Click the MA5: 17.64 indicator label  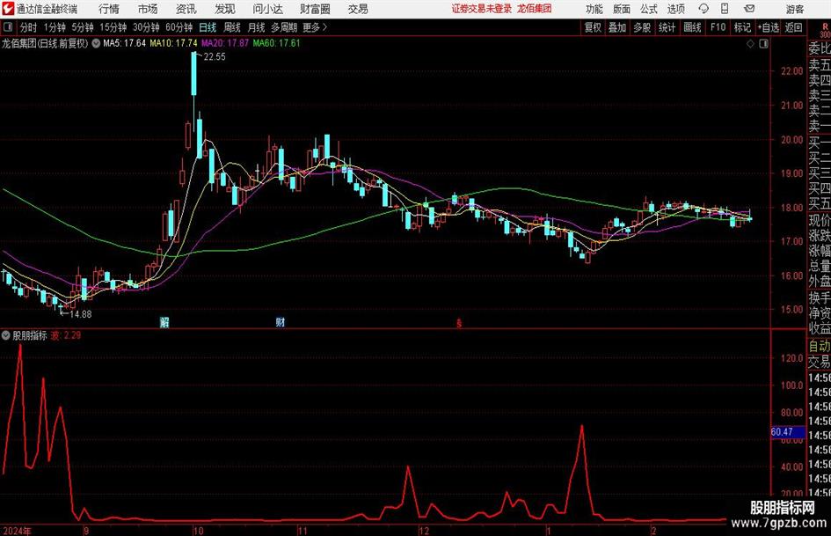click(x=125, y=43)
